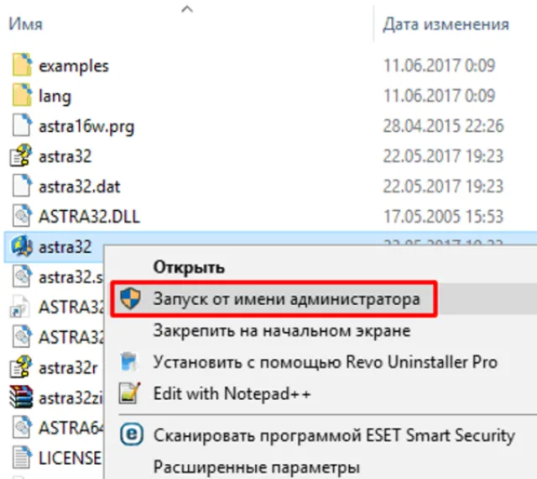This screenshot has height=479, width=537.
Task: Click the astra16w.prg file icon
Action: [x=22, y=125]
